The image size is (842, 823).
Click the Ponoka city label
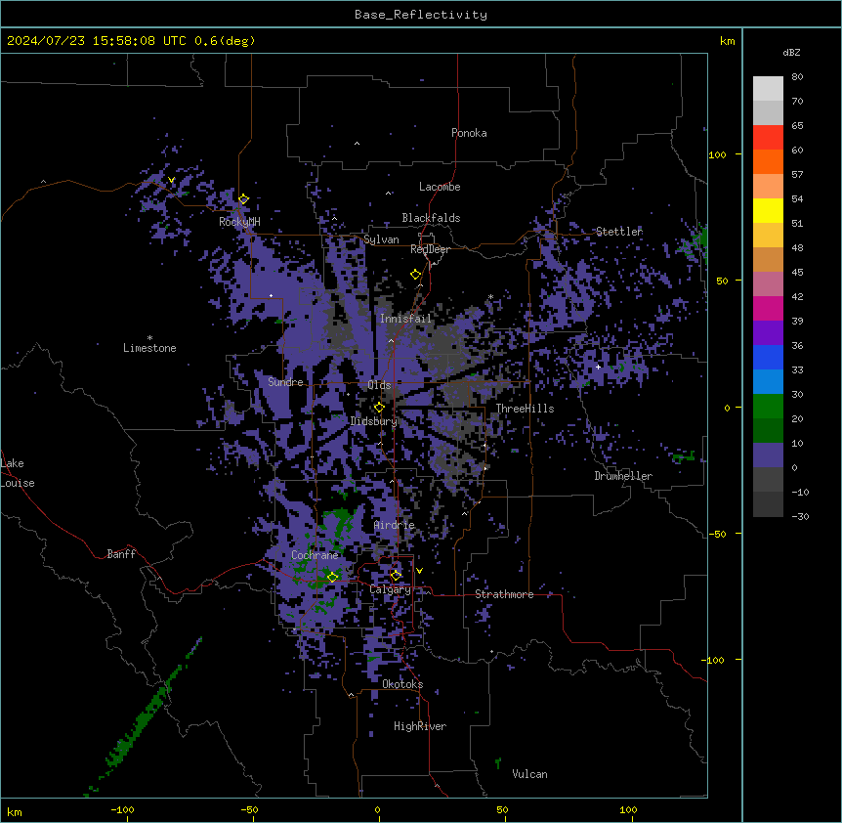coord(469,133)
